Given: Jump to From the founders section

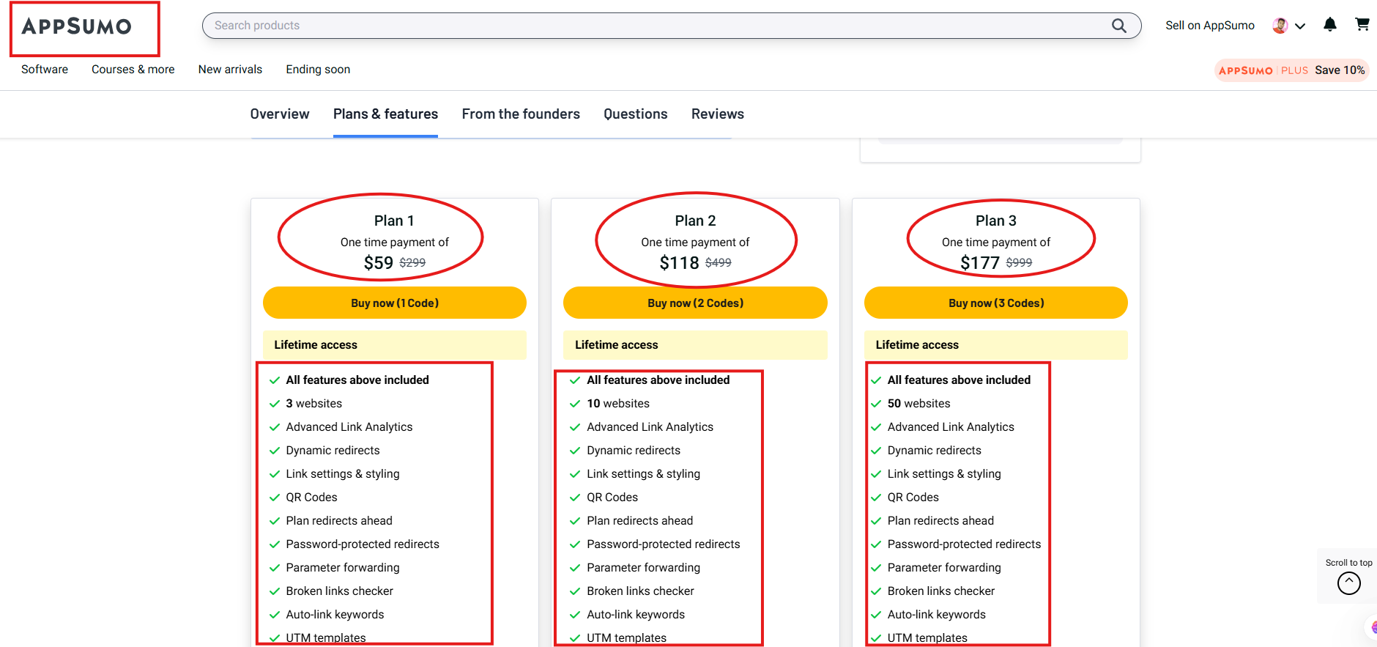Looking at the screenshot, I should coord(521,114).
